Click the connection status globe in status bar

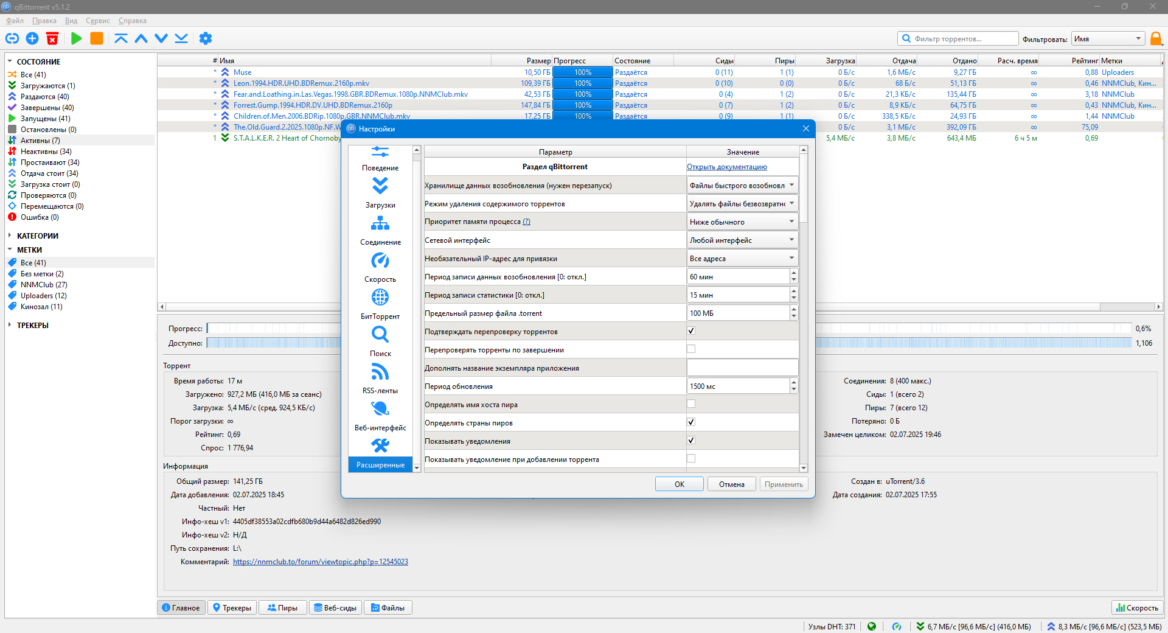(872, 626)
